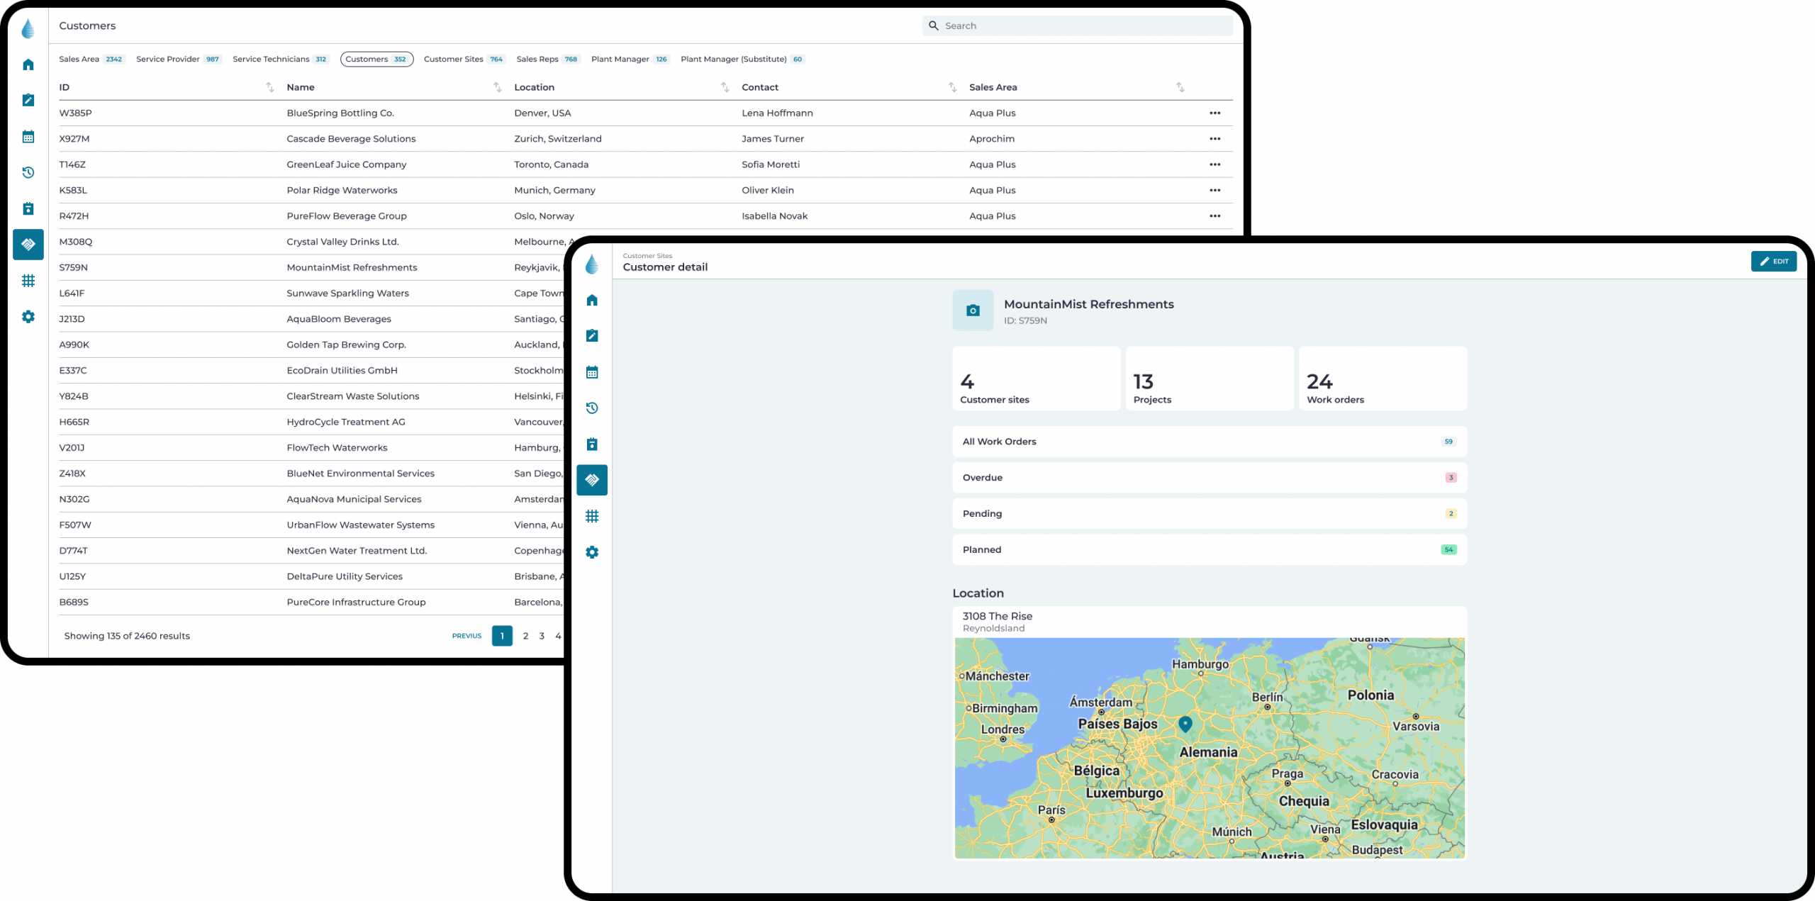
Task: Open the All Work Orders row
Action: click(x=1209, y=442)
